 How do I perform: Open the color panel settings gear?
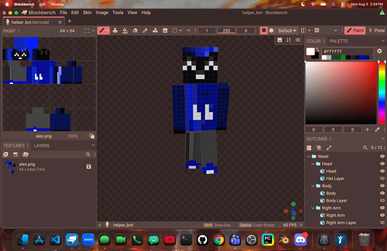[x=380, y=51]
